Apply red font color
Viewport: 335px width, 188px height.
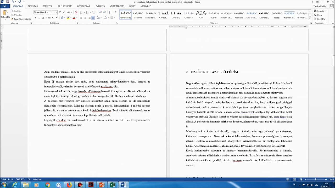[x=74, y=18]
